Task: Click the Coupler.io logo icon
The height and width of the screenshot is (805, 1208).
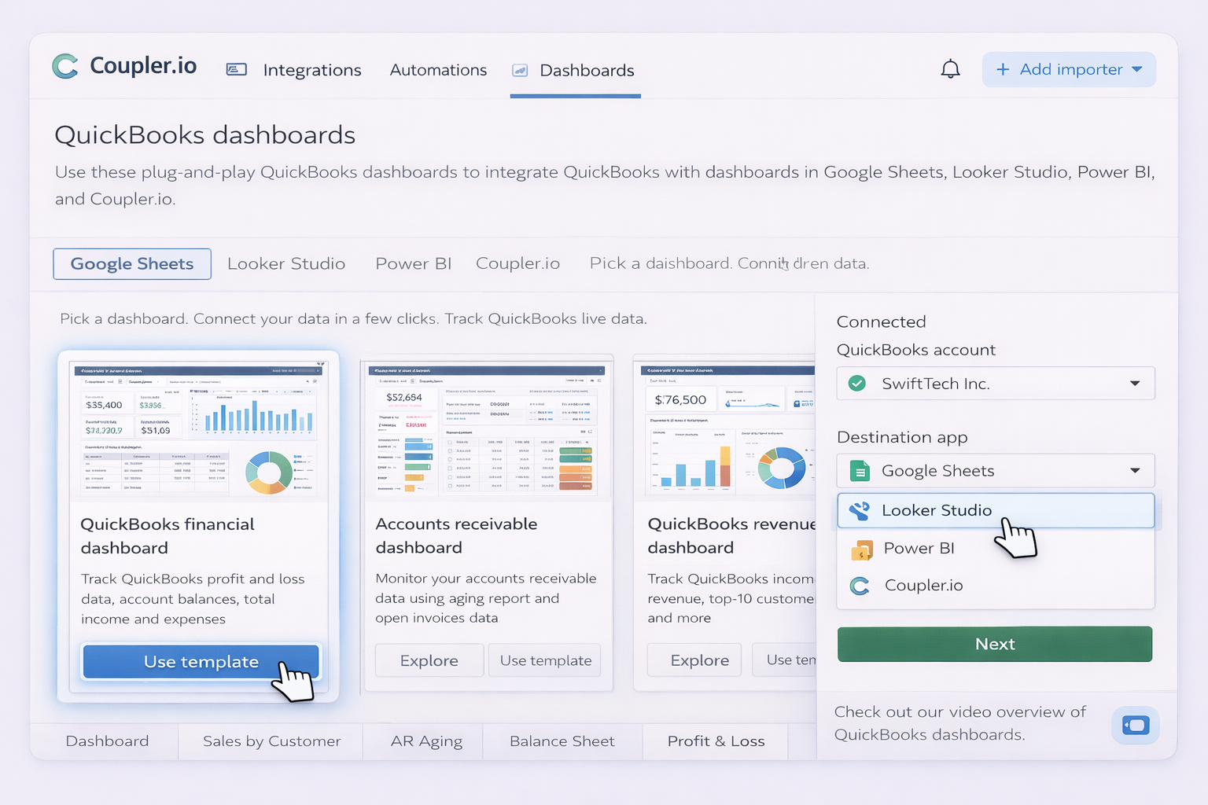Action: click(x=65, y=66)
